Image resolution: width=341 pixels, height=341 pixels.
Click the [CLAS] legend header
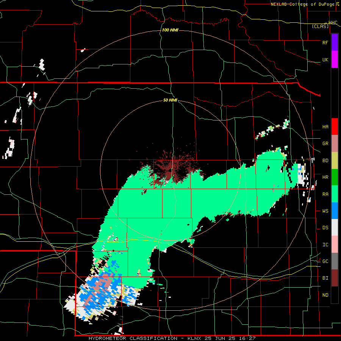click(x=320, y=27)
